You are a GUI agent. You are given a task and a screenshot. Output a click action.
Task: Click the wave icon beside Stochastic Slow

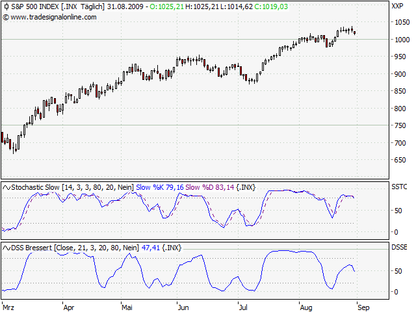tap(6, 188)
